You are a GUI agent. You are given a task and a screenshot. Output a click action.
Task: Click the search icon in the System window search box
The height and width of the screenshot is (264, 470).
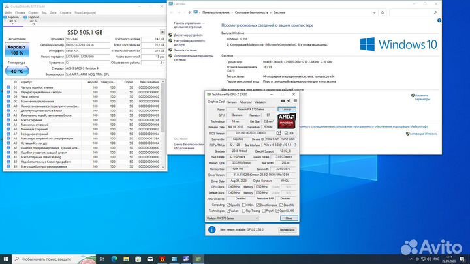435,12
